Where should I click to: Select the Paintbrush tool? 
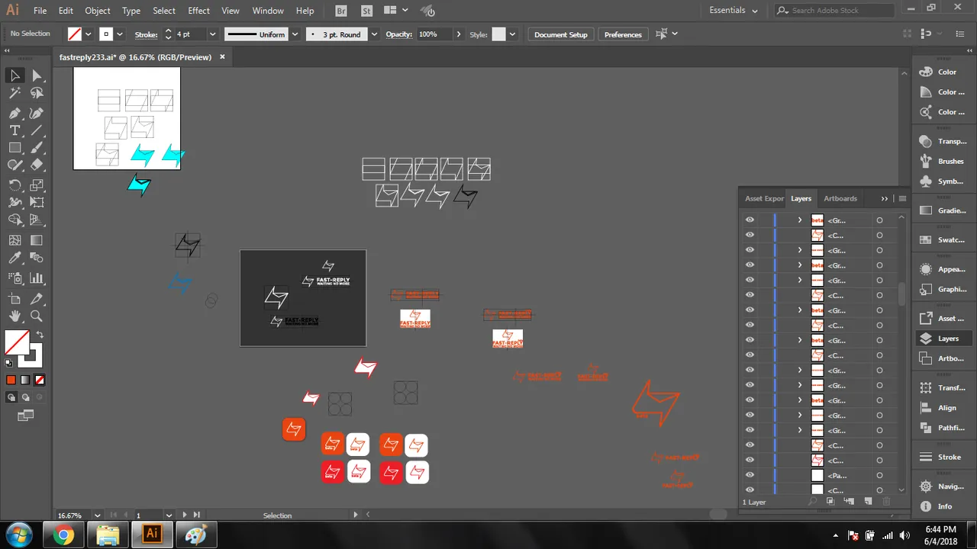coord(37,148)
